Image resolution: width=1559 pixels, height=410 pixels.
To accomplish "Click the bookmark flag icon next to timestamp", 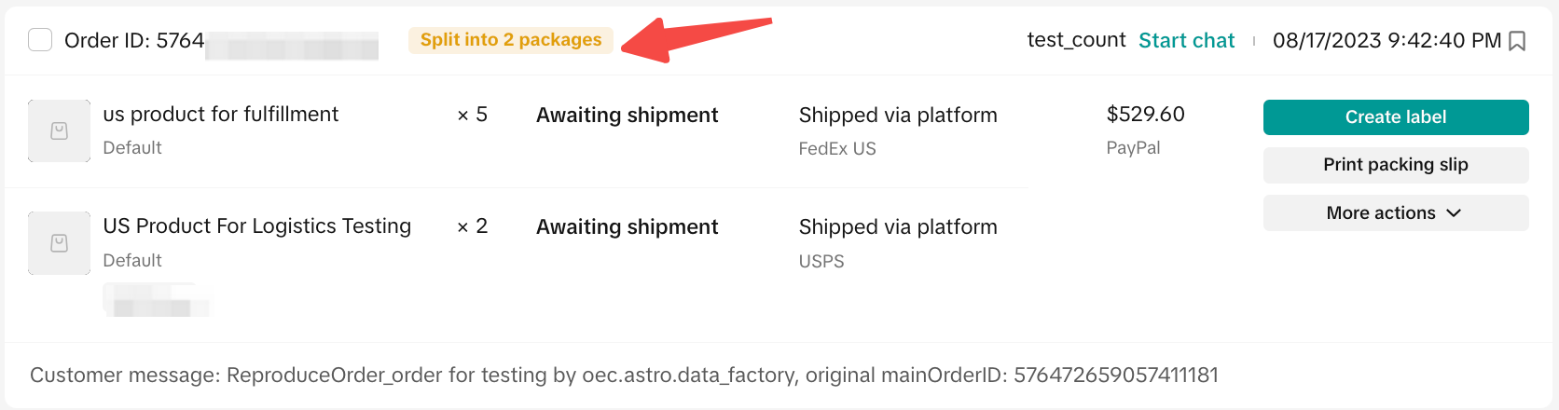I will 1517,41.
